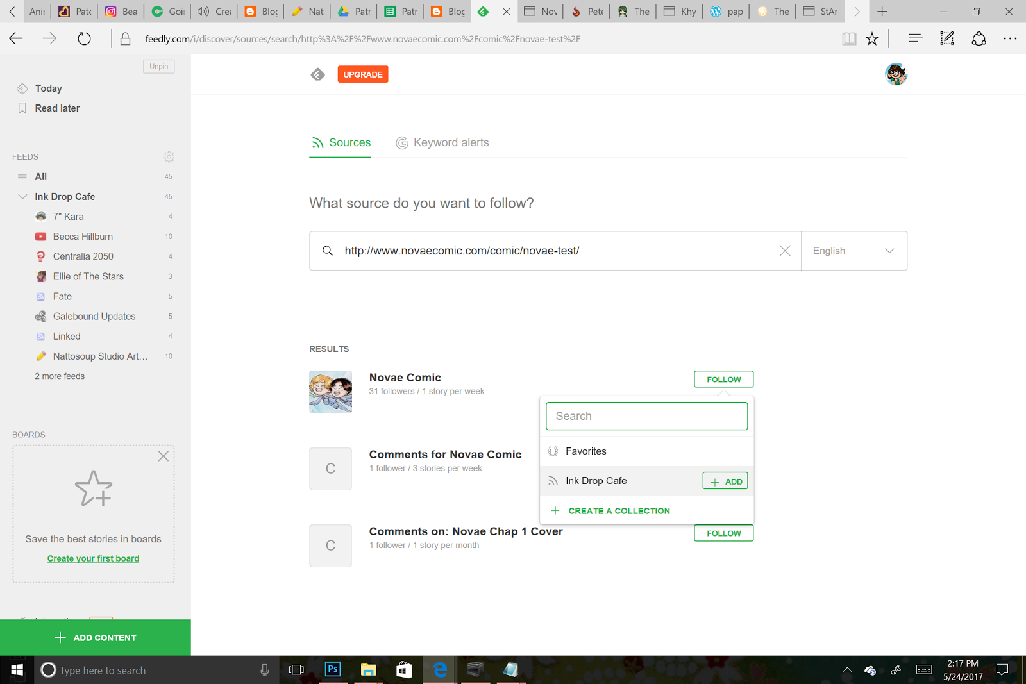Focus the collection Search field
This screenshot has width=1026, height=684.
646,416
